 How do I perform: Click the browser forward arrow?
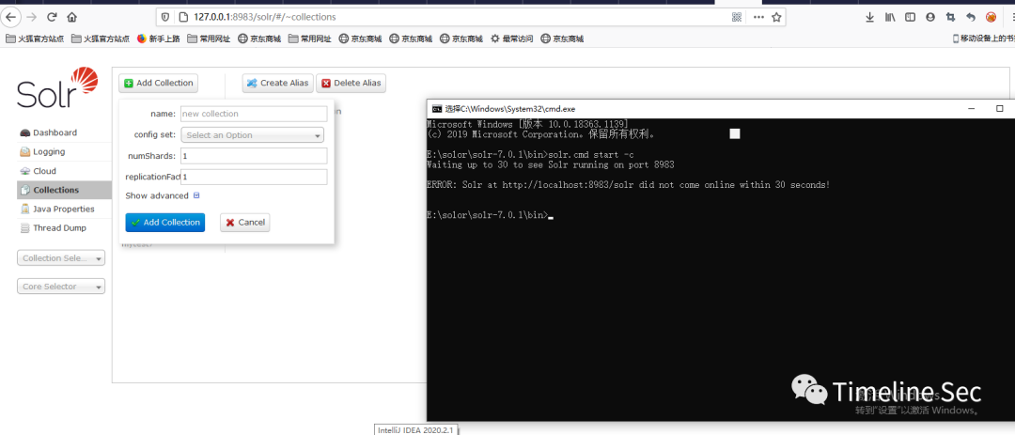pos(32,17)
